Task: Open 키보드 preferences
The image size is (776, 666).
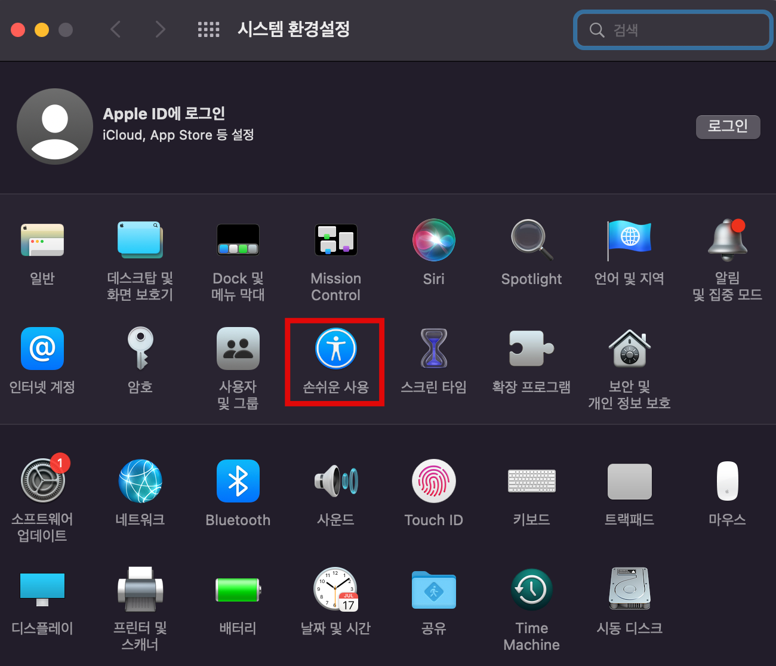Action: pyautogui.click(x=531, y=481)
